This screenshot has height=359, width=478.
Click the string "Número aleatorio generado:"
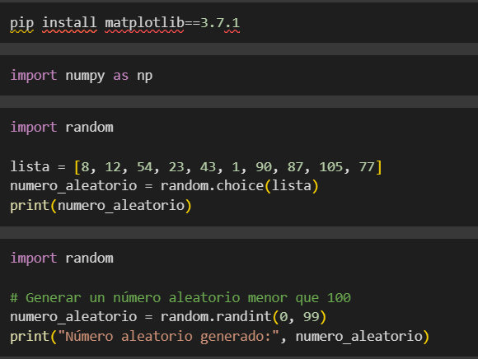(169, 337)
